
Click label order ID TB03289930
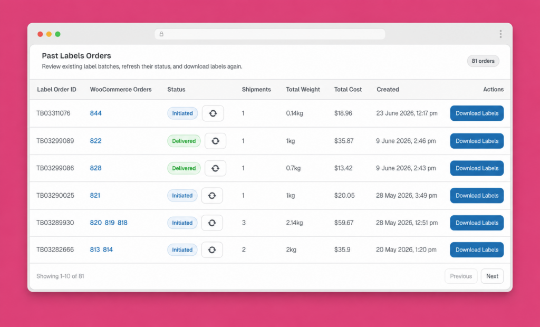55,223
